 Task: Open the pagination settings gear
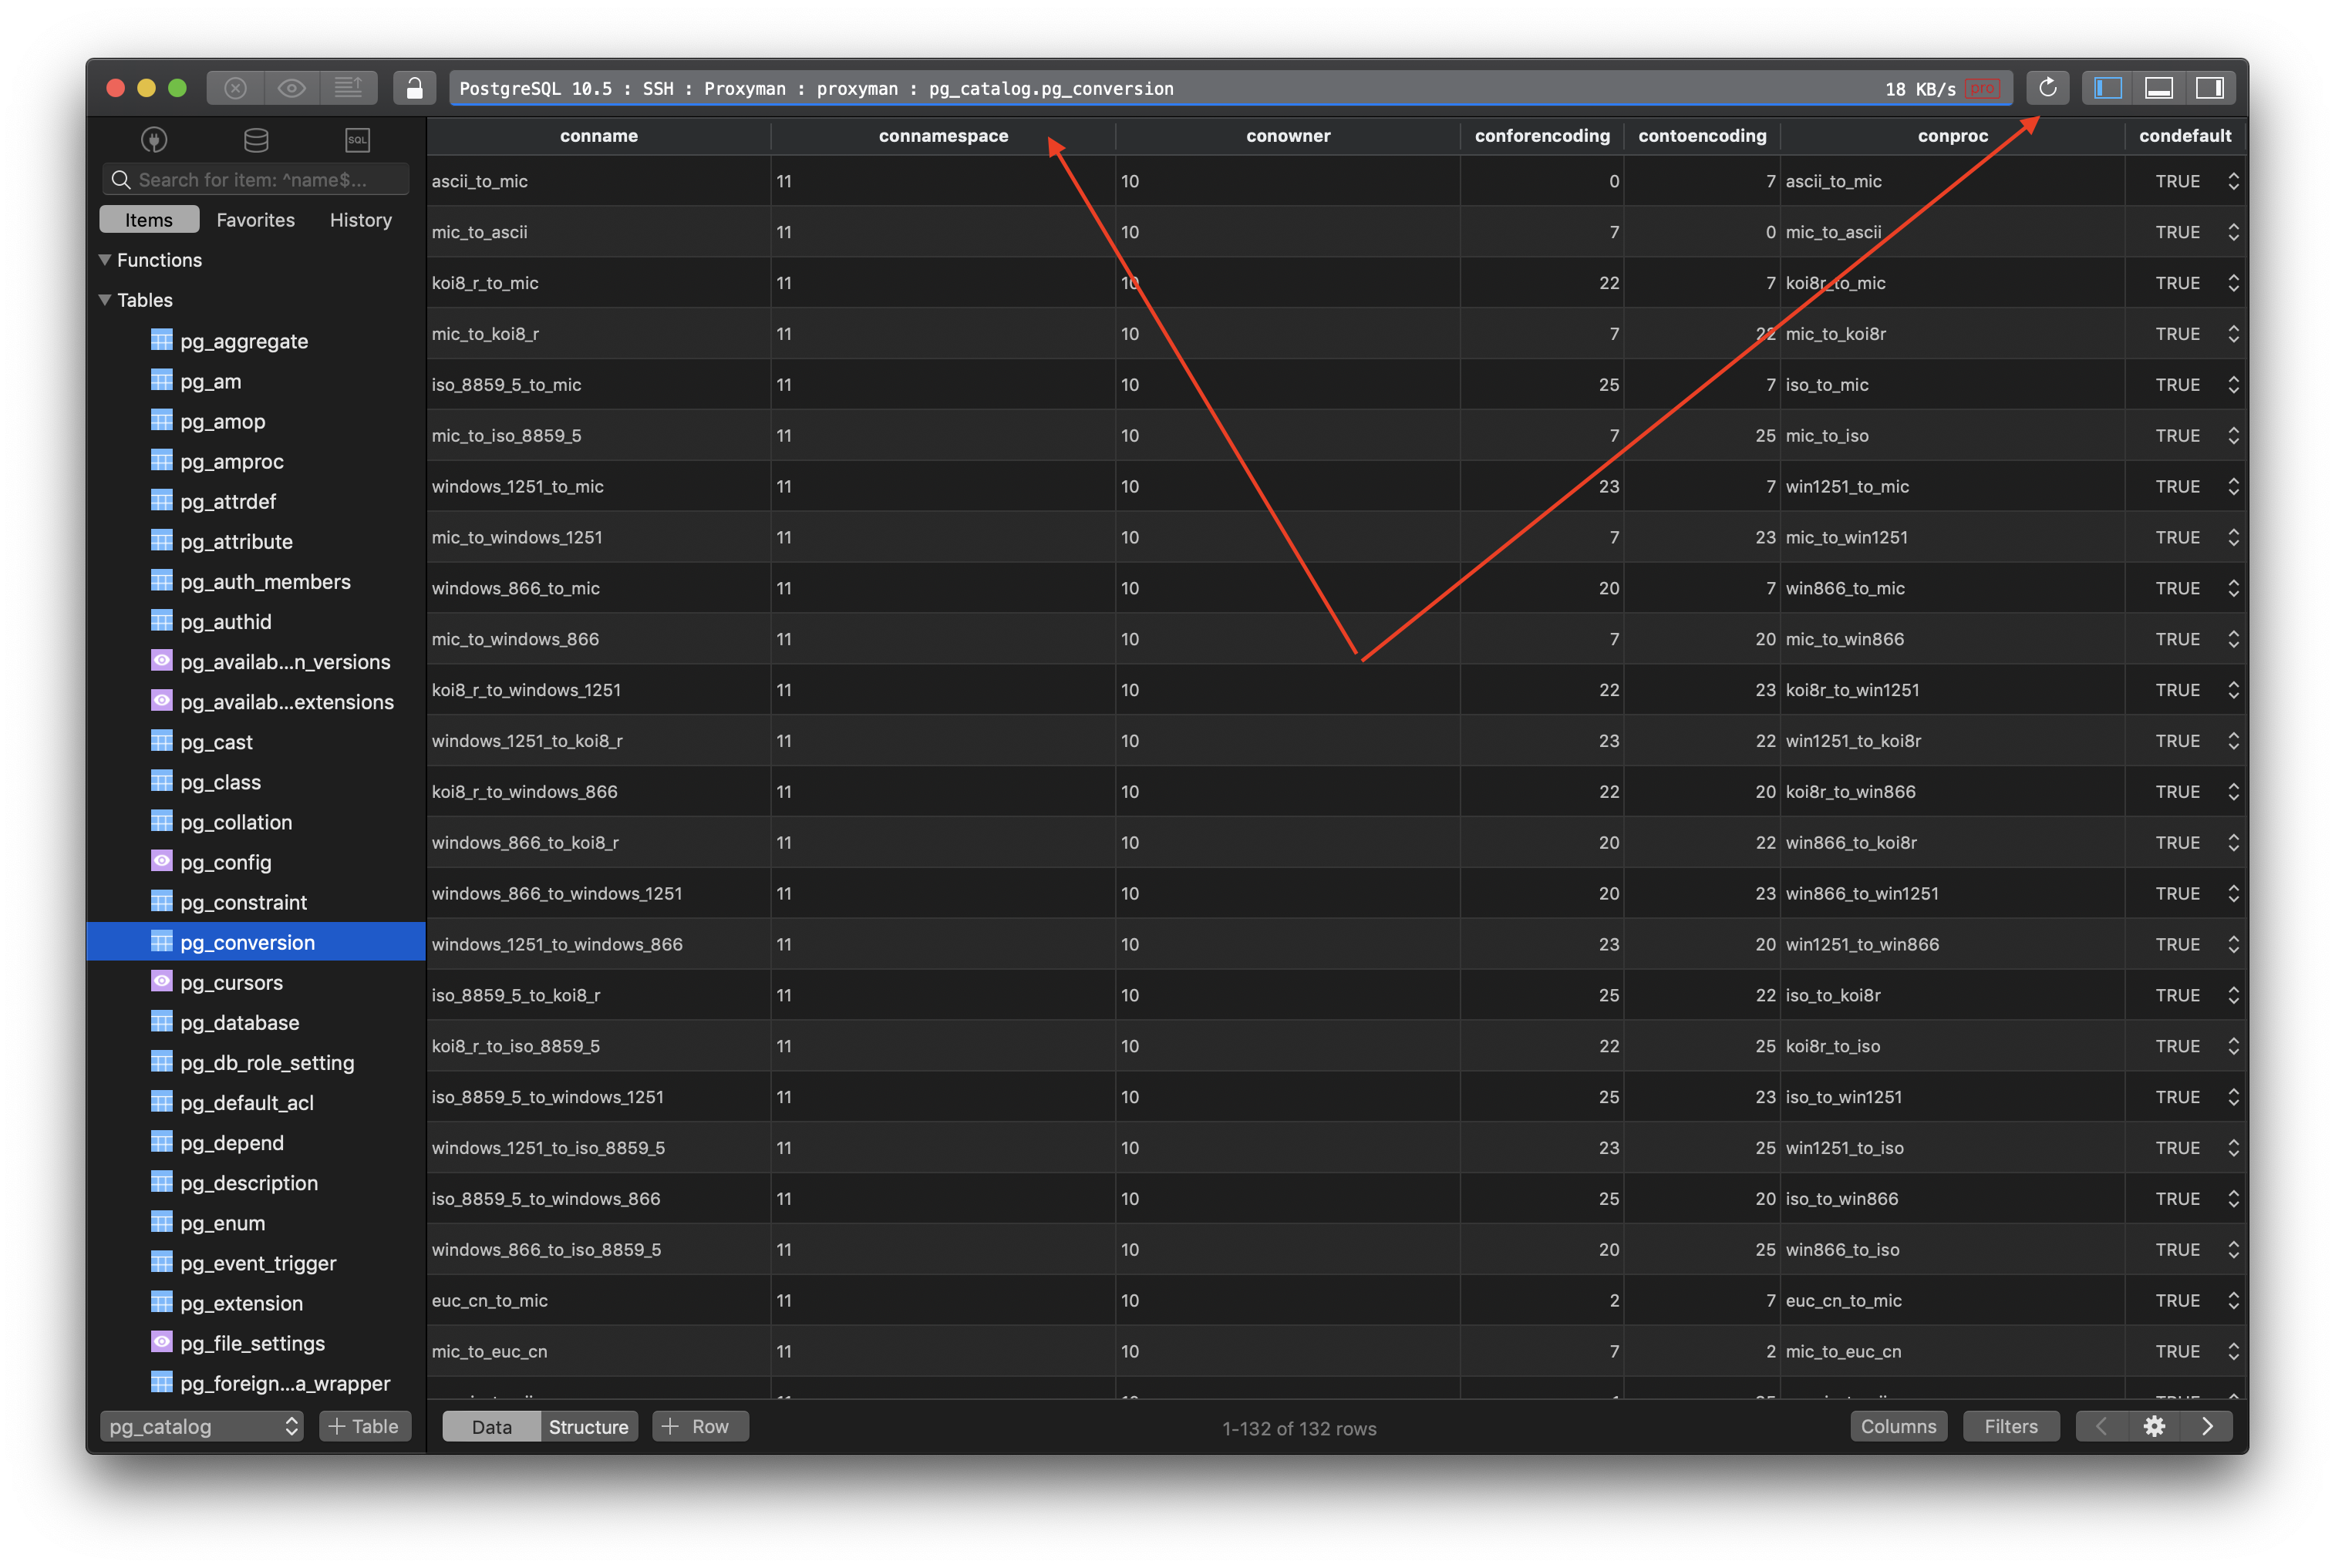coord(2154,1426)
